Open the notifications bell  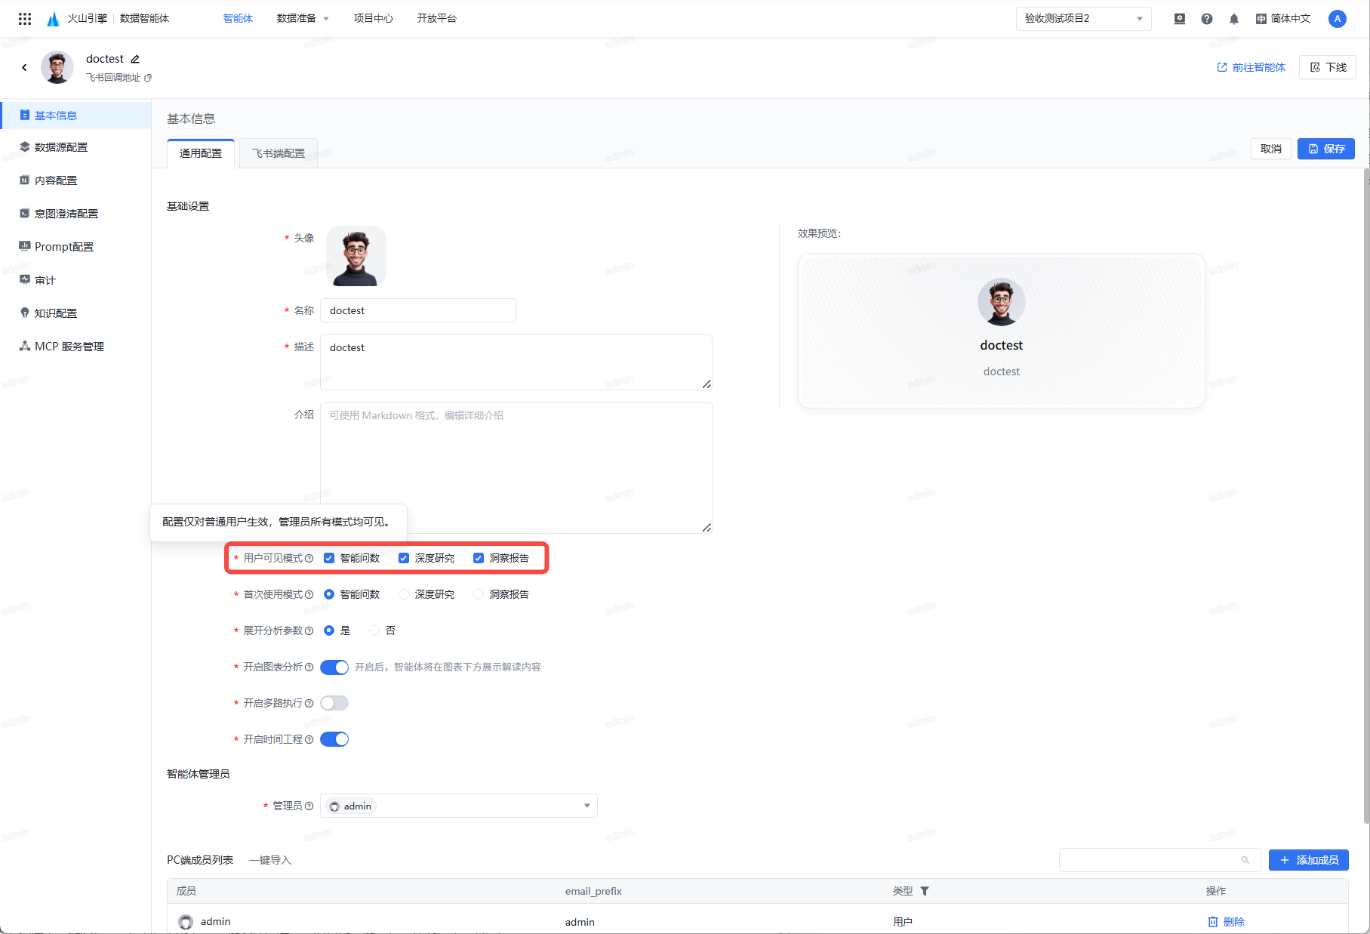coord(1234,19)
